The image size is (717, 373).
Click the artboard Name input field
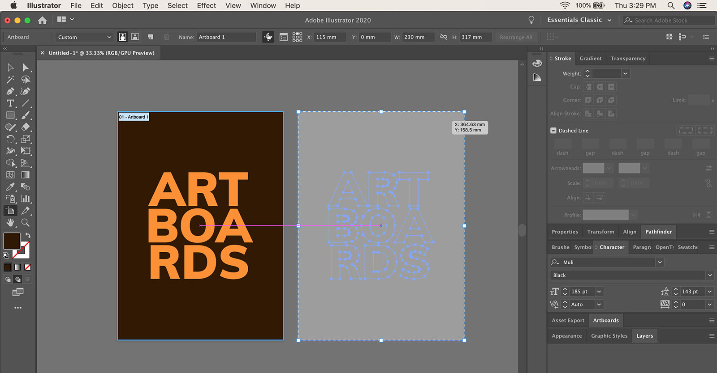(226, 37)
